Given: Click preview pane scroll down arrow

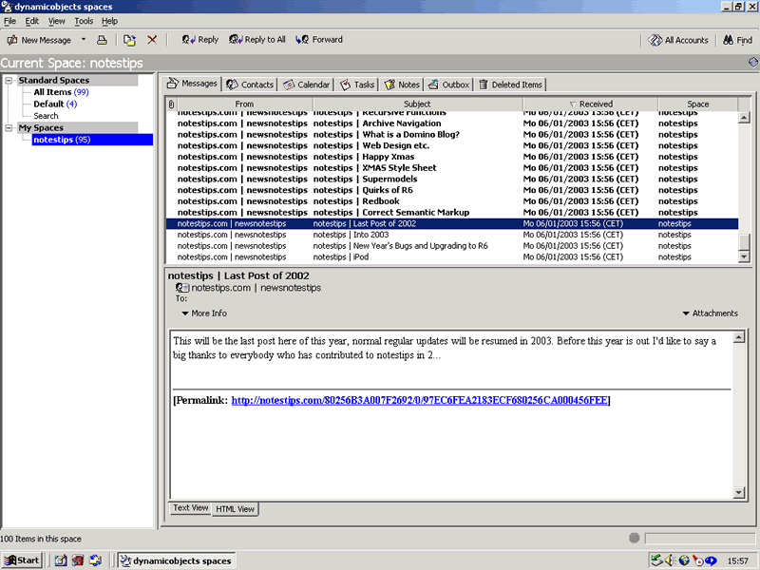Looking at the screenshot, I should coord(739,492).
